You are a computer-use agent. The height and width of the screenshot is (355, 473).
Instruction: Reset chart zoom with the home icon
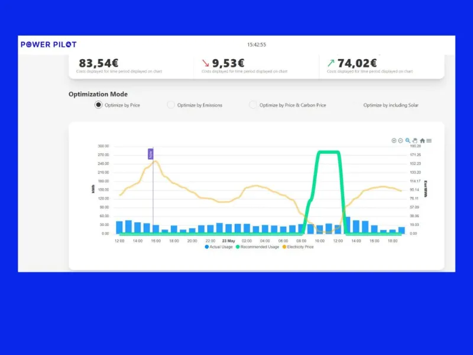pyautogui.click(x=422, y=141)
